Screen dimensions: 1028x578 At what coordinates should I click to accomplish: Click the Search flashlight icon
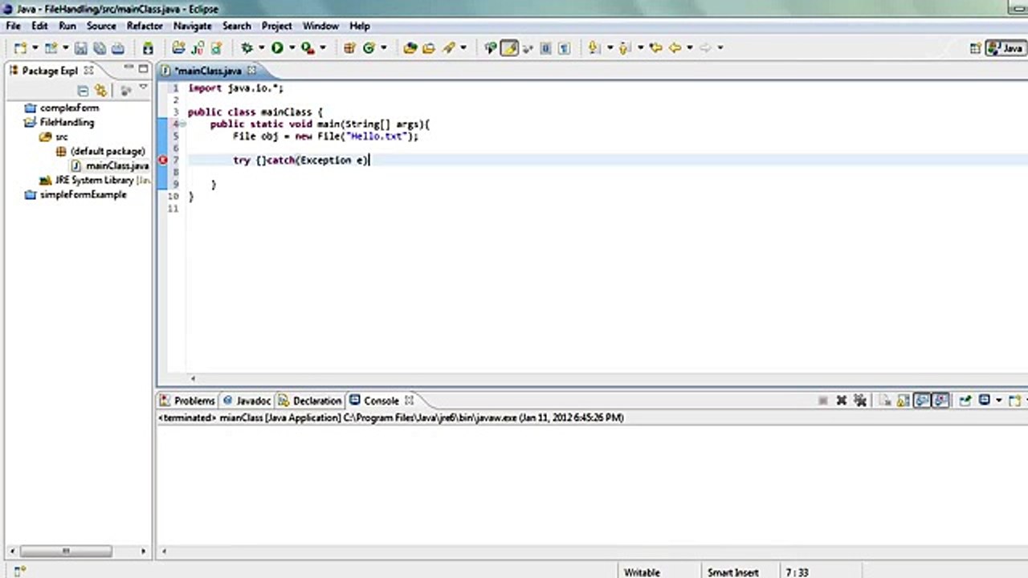point(448,48)
